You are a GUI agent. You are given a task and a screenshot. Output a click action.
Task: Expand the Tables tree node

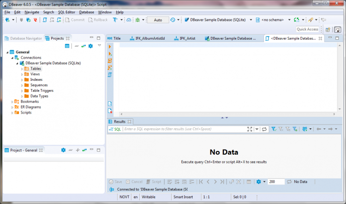point(22,69)
